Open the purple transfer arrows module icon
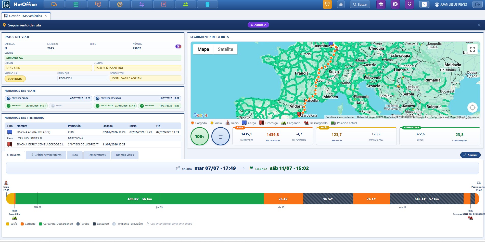Viewport: 485px width, 242px height. click(x=142, y=4)
